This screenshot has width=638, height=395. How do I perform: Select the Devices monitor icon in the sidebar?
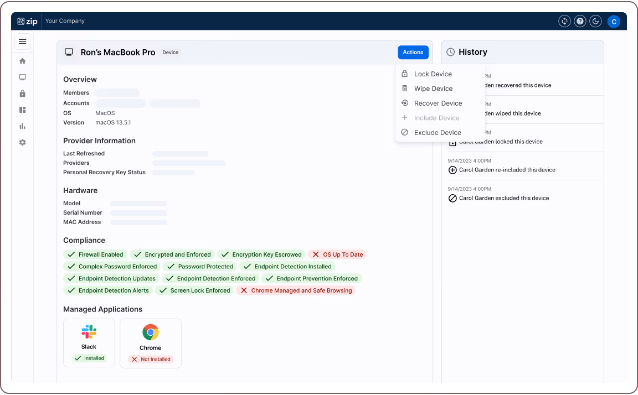point(22,77)
